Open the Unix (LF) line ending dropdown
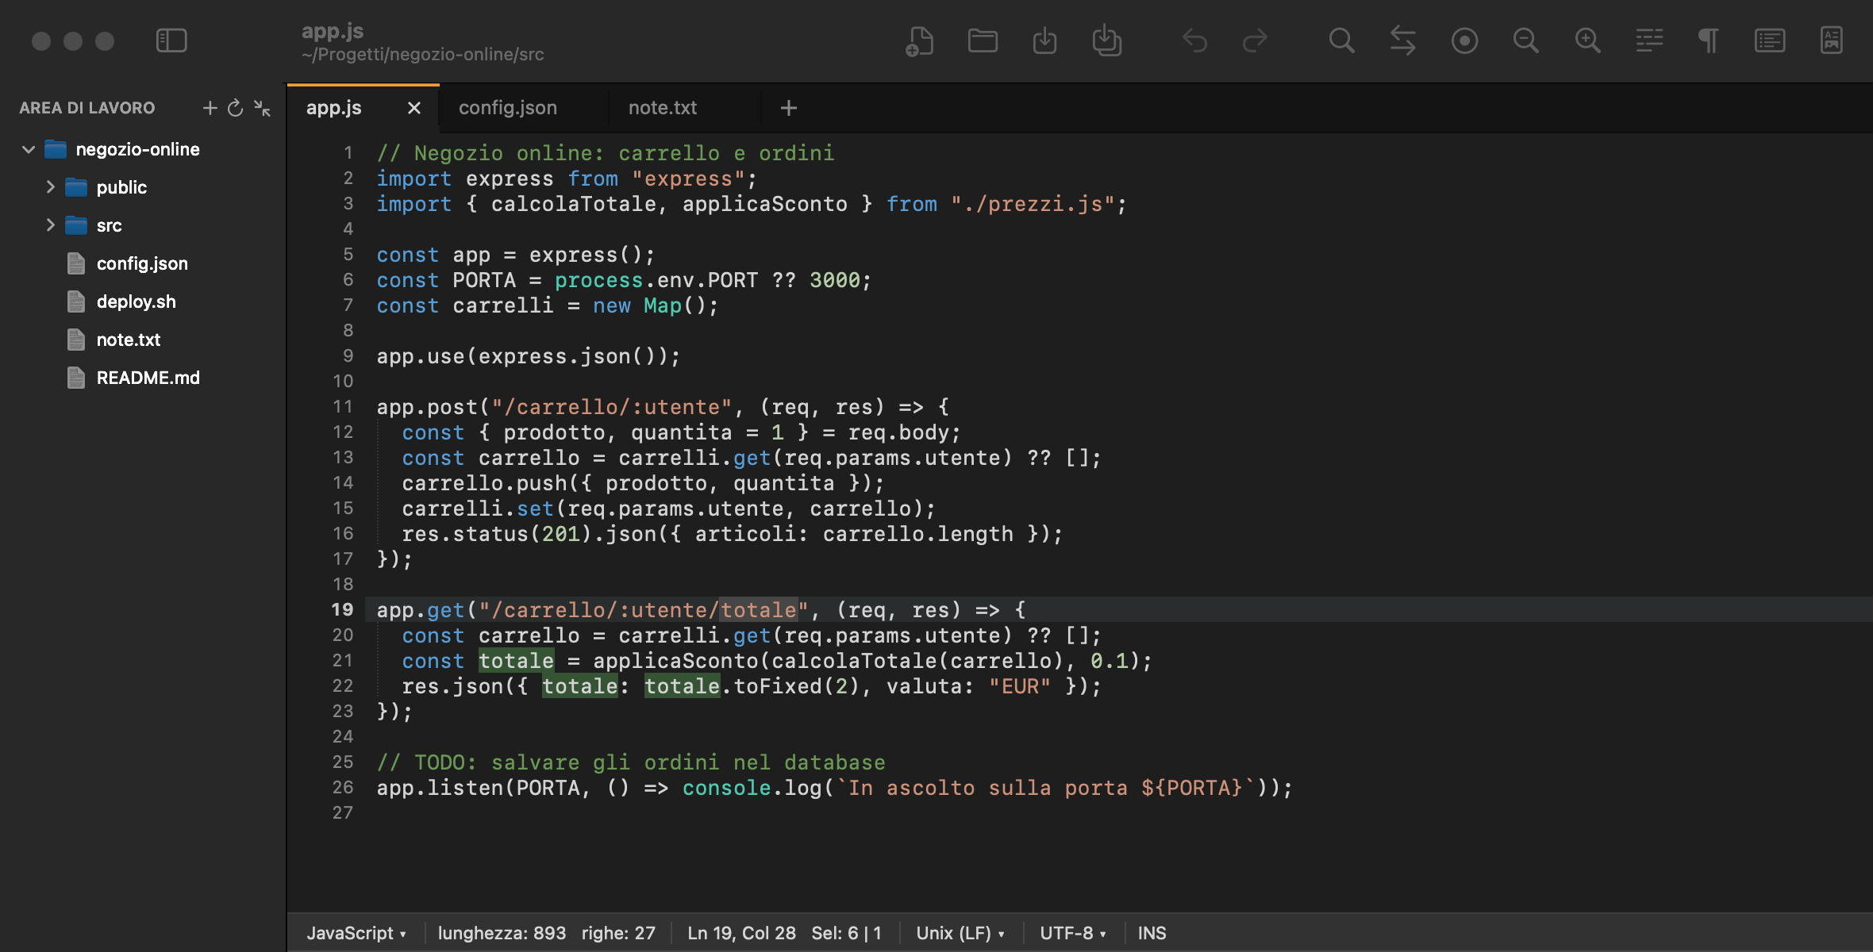This screenshot has width=1873, height=952. click(960, 933)
